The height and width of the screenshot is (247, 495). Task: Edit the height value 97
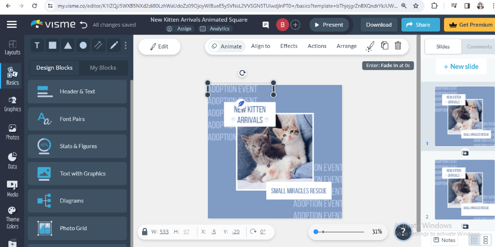[x=186, y=232]
